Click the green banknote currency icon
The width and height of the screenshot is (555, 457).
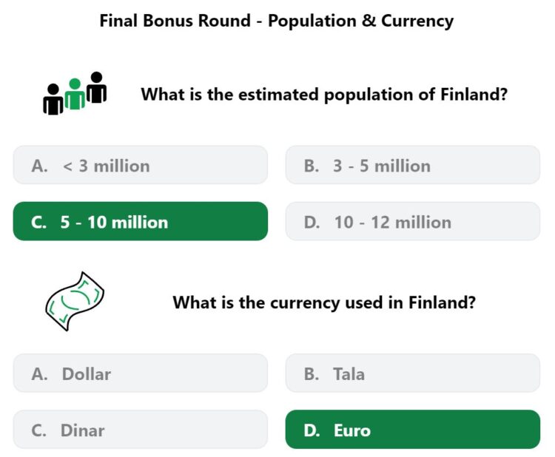(x=75, y=302)
